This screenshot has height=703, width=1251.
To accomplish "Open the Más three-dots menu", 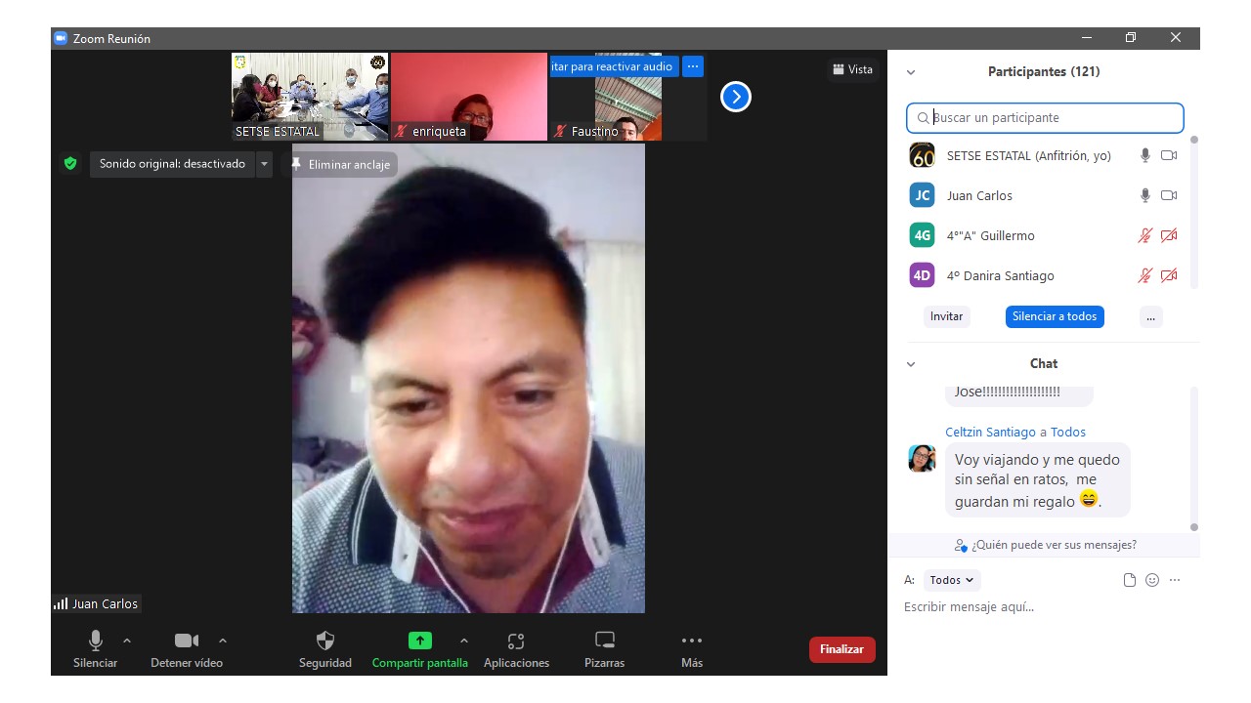I will (692, 641).
